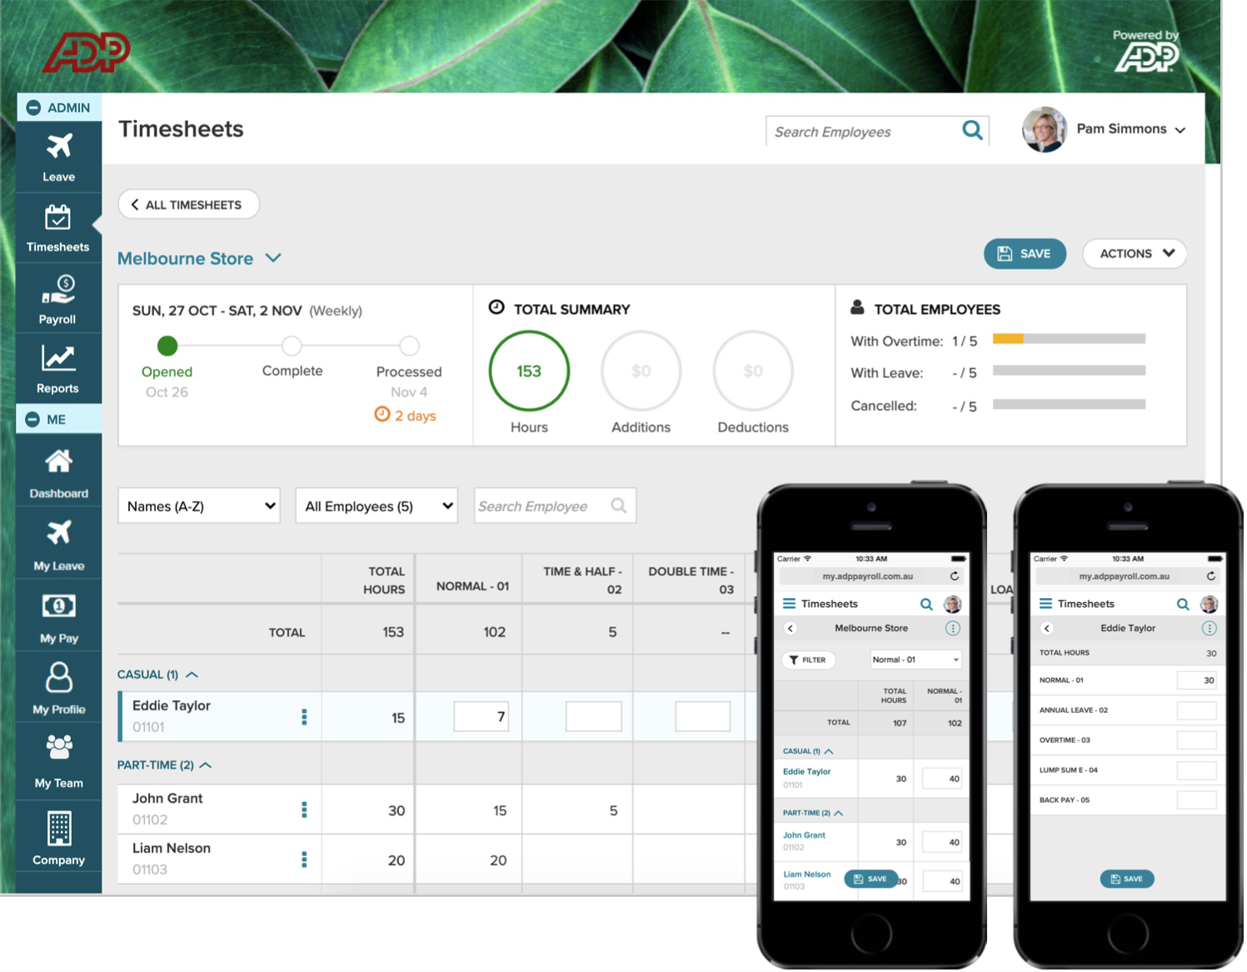Go to Dashboard home icon

click(x=58, y=461)
